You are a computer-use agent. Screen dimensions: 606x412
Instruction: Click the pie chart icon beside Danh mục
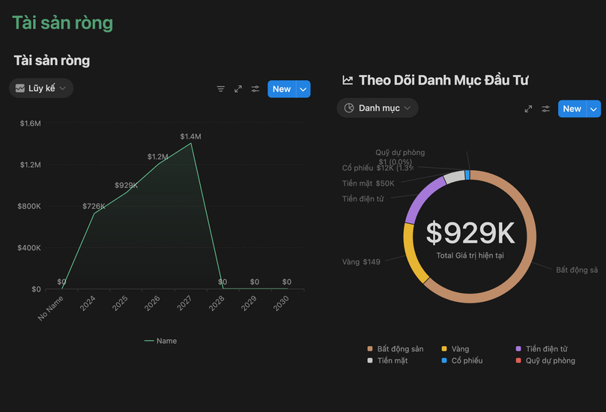[349, 108]
